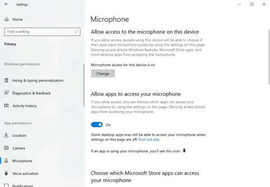Minimize the Settings window
270x187 pixels.
coord(239,4)
